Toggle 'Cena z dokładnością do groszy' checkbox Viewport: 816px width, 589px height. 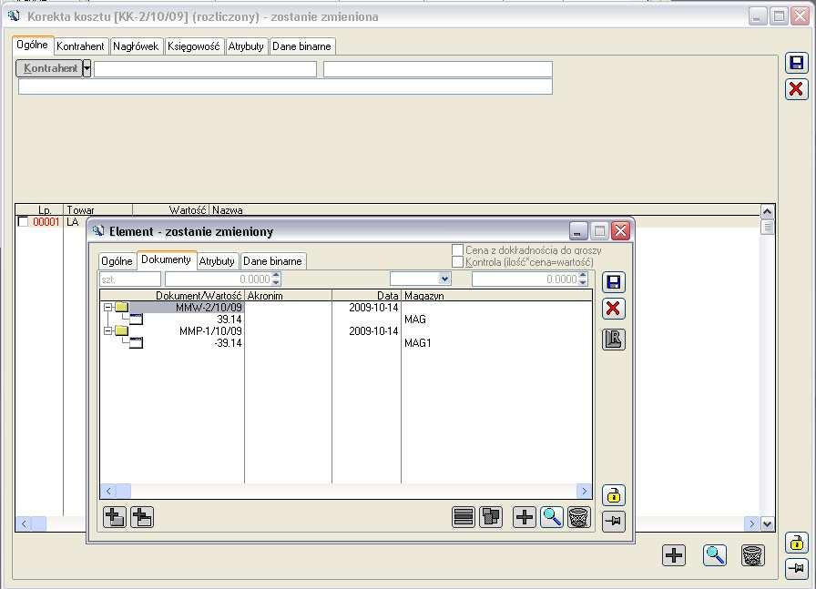tap(457, 249)
